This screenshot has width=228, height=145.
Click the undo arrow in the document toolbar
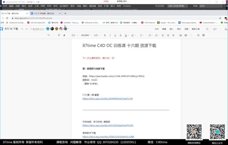point(49,35)
